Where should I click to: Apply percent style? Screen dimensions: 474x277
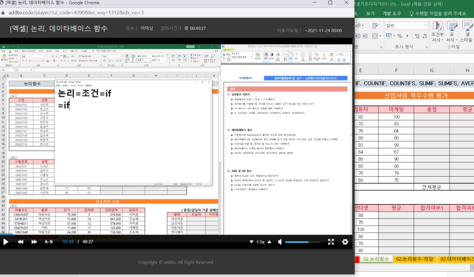pyautogui.click(x=400, y=36)
